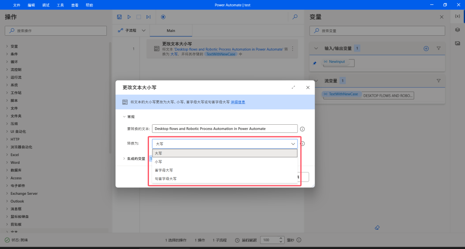465x249 pixels.
Task: Click the search magnifier in flow toolbar
Action: pos(295,17)
